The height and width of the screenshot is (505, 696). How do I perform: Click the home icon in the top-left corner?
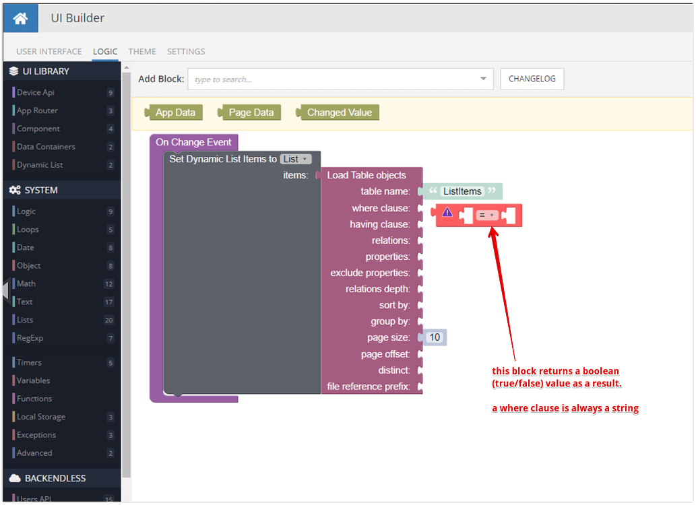[20, 18]
